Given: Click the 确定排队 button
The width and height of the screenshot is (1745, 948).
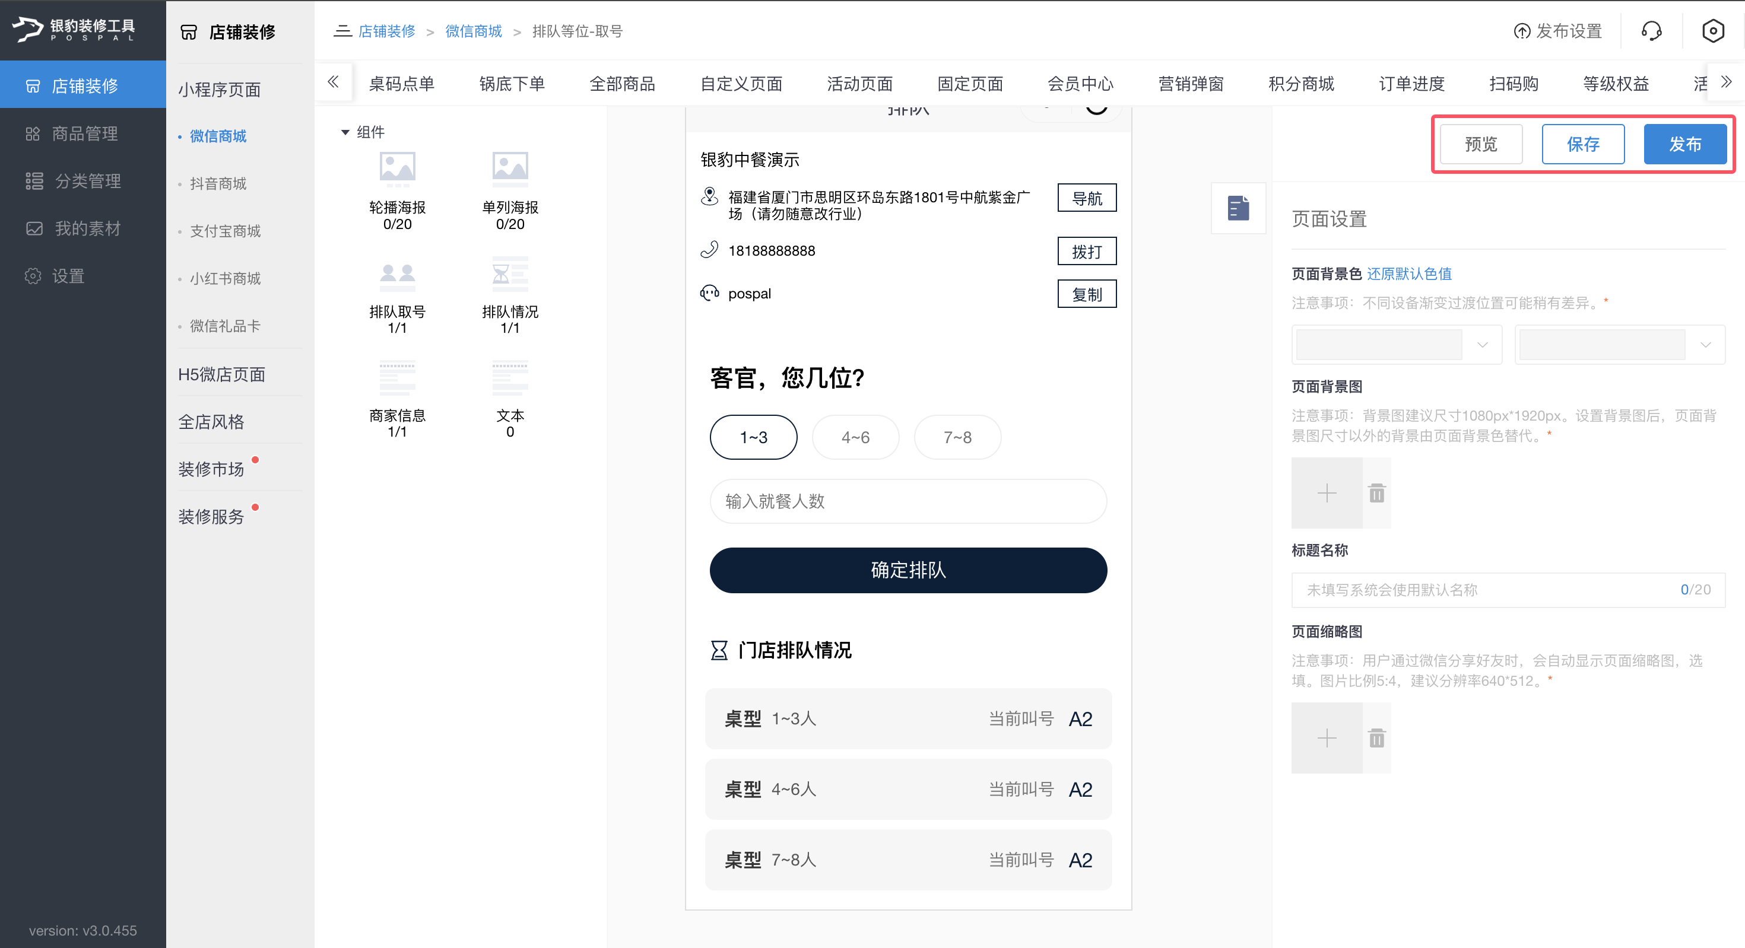Looking at the screenshot, I should (x=908, y=570).
